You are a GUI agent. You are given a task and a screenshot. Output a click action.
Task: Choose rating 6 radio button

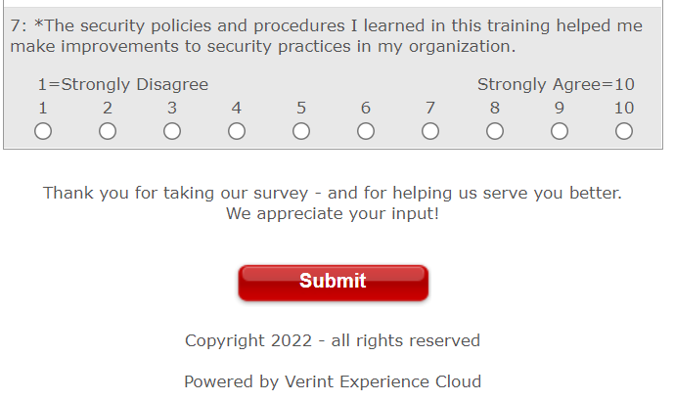[x=366, y=131]
